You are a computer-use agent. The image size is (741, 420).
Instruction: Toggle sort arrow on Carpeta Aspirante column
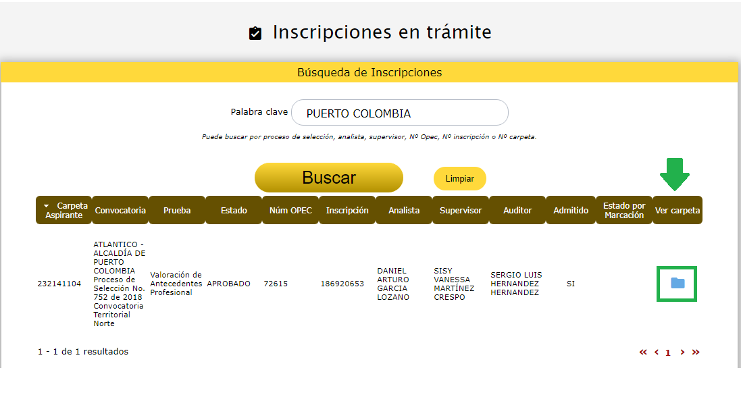(47, 206)
